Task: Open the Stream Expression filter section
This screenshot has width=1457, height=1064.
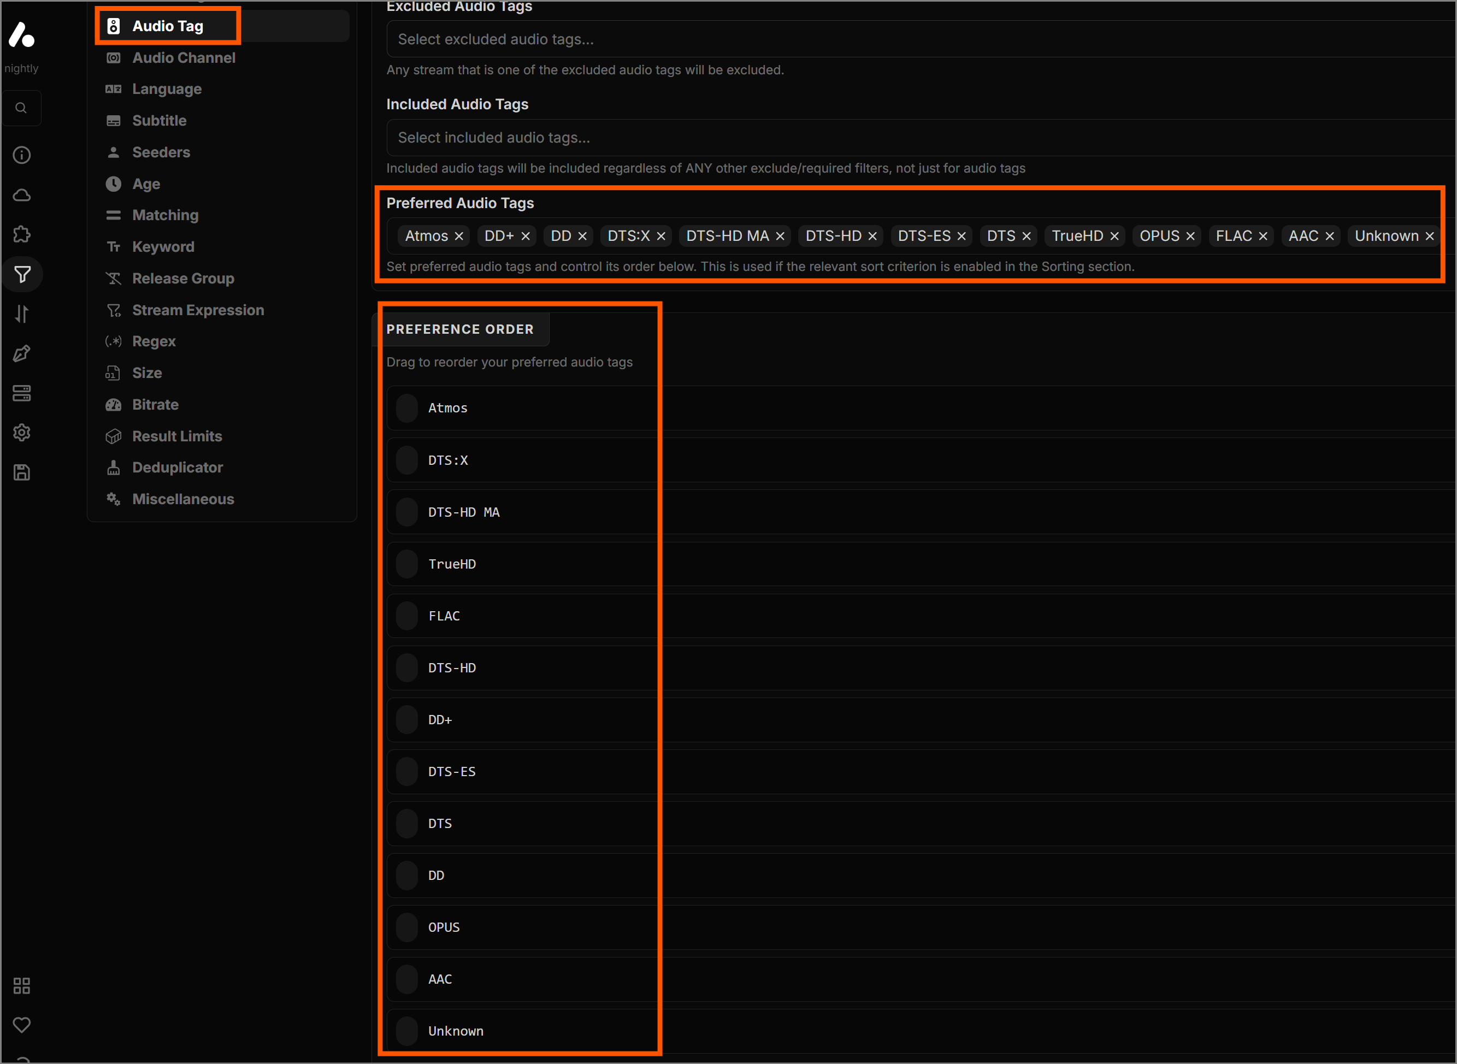Action: [223, 310]
